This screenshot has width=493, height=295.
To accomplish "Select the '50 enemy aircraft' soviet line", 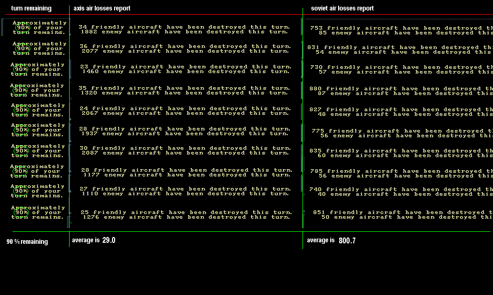I will 407,217.
